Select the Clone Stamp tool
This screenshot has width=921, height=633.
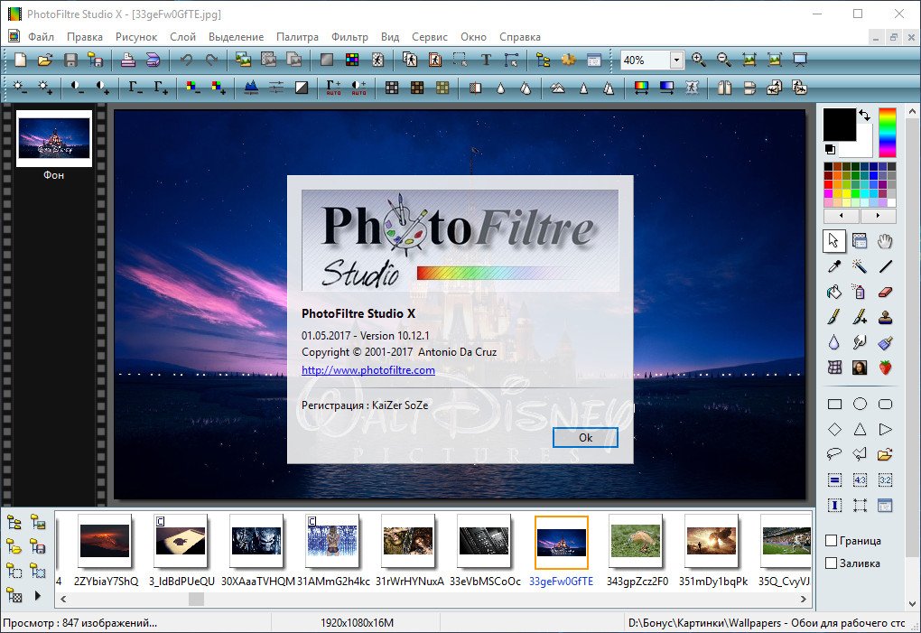[x=885, y=317]
